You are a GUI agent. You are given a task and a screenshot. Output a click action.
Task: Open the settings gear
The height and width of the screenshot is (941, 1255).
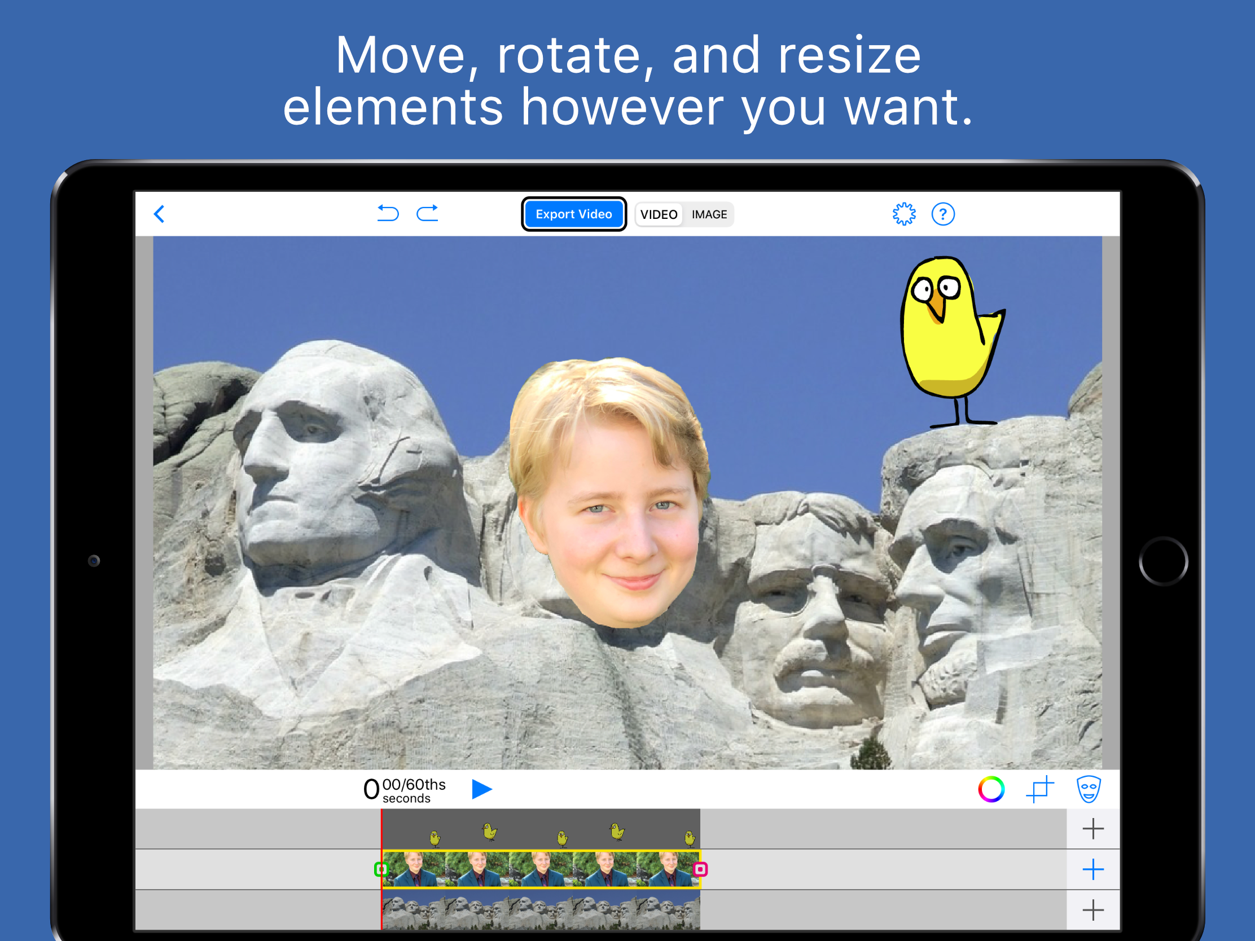[x=904, y=214]
